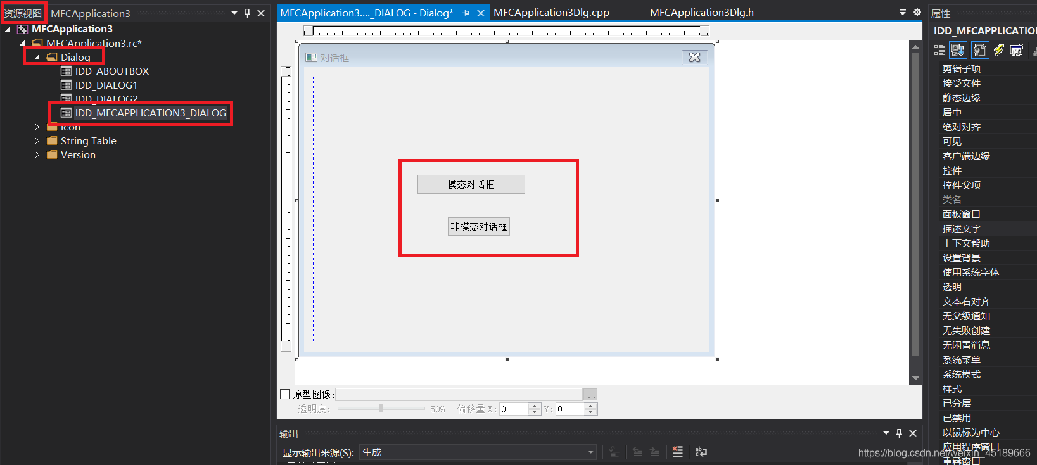1037x465 pixels.
Task: Select the 系统菜单 property row
Action: pyautogui.click(x=988, y=359)
